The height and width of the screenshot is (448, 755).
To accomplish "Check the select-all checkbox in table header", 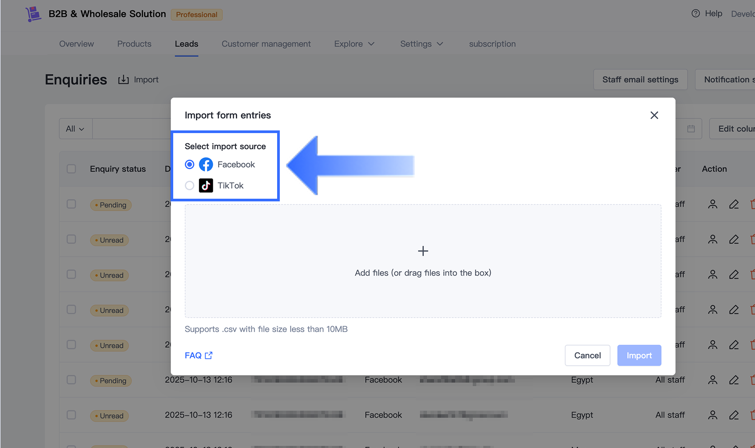I will tap(71, 169).
